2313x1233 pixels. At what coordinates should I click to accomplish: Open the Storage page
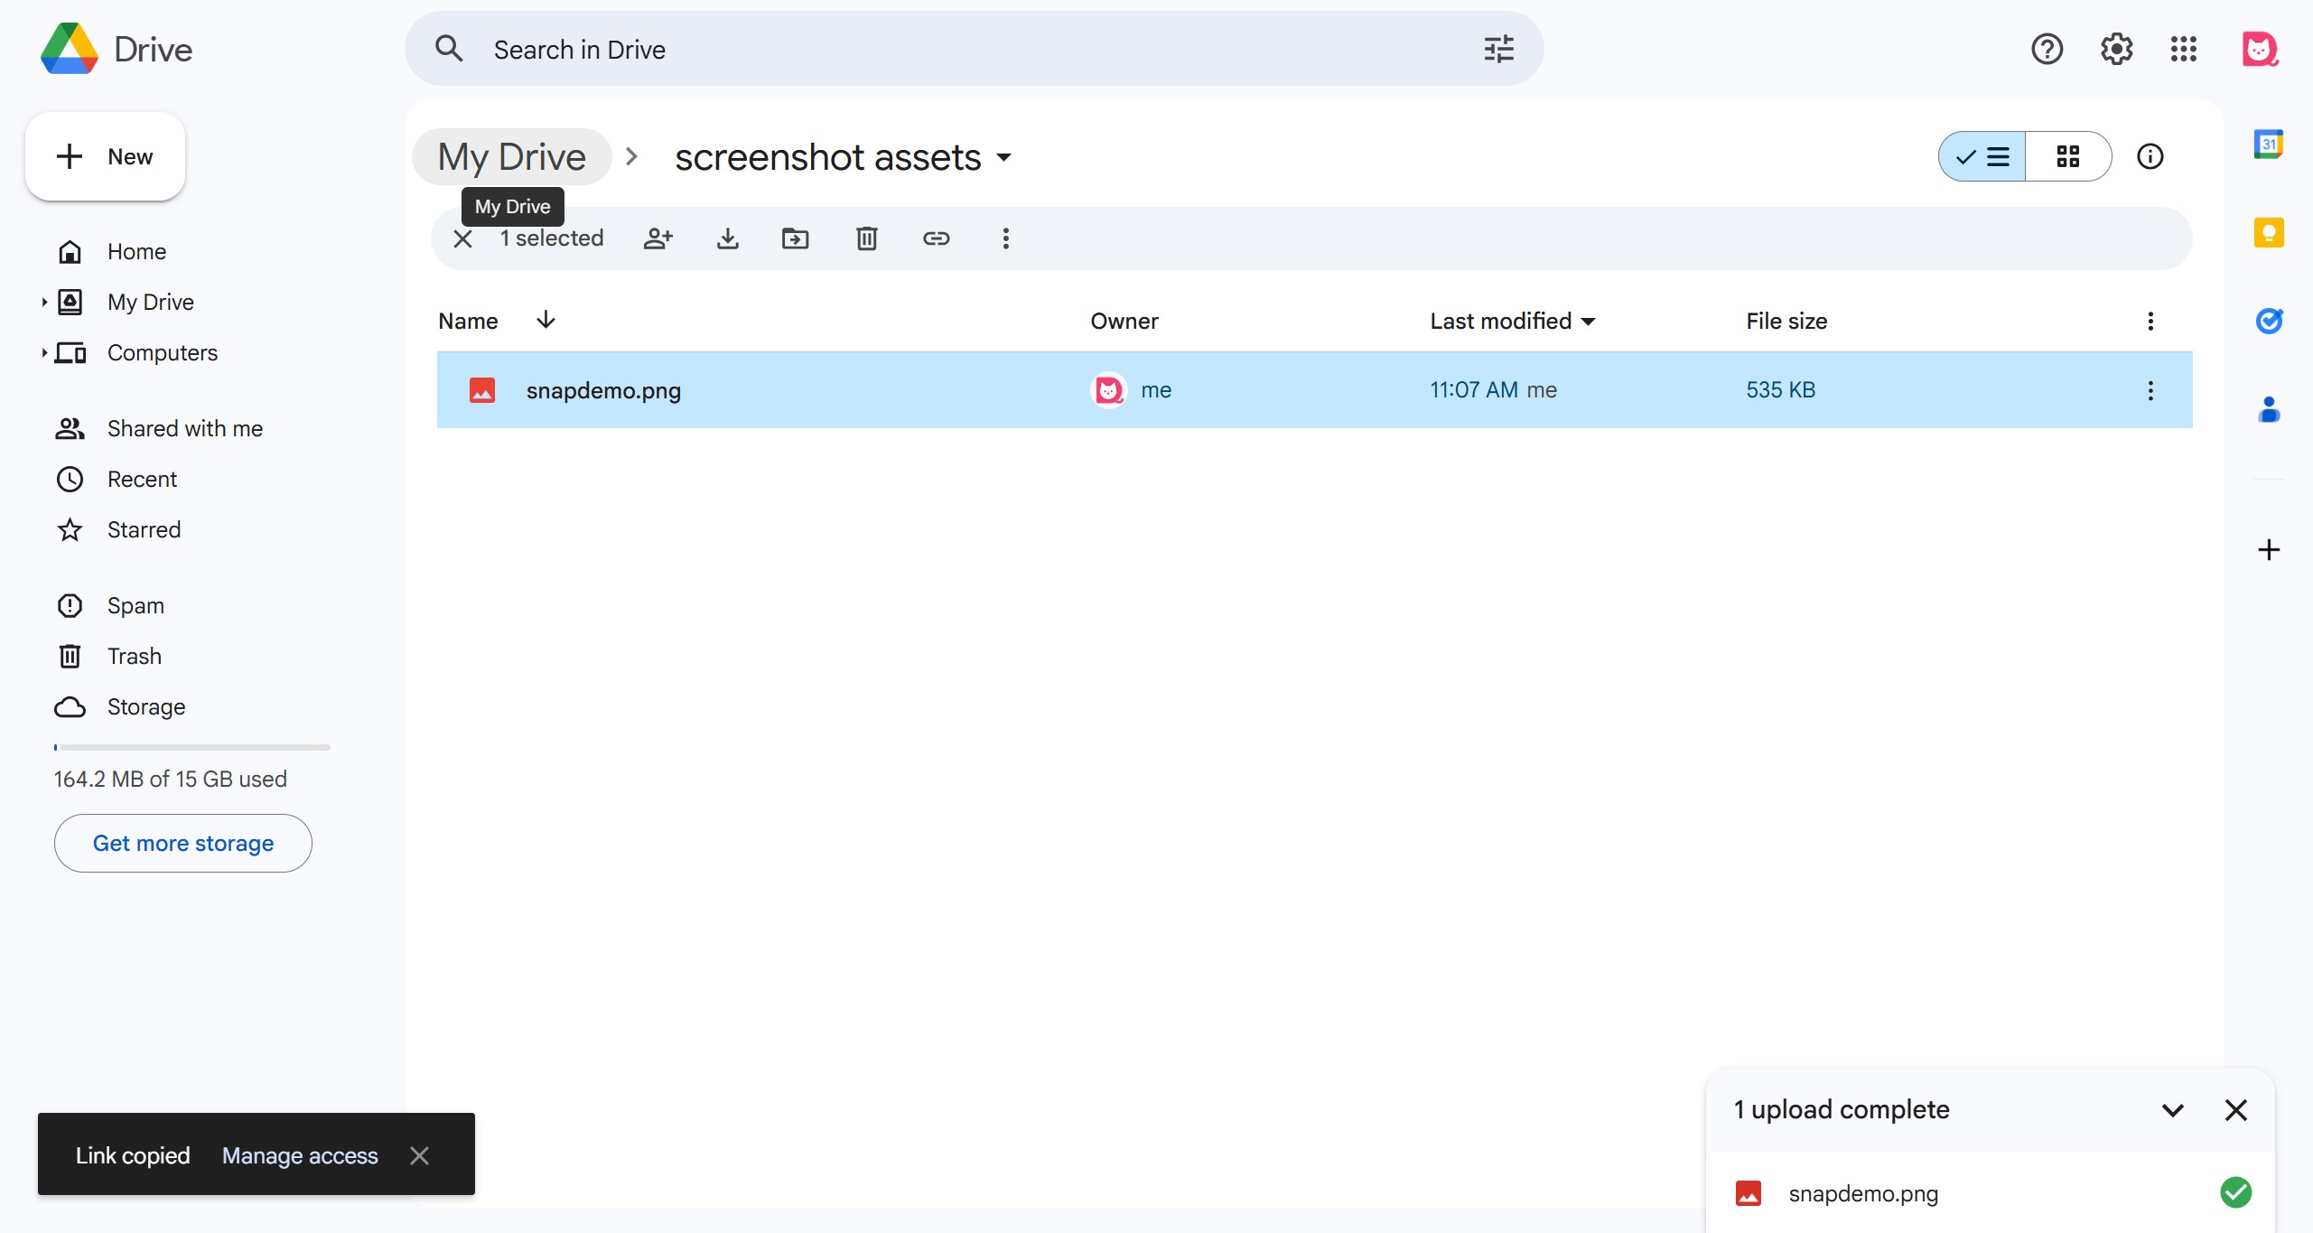click(145, 706)
